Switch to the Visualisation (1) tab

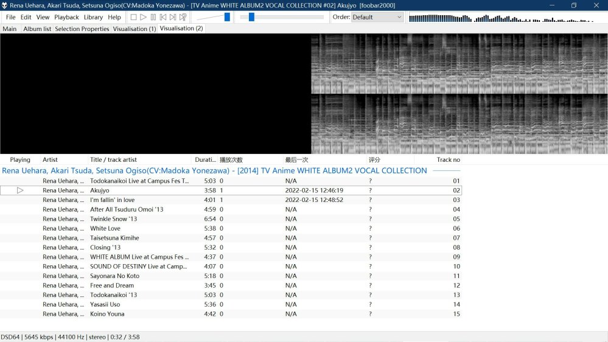134,29
